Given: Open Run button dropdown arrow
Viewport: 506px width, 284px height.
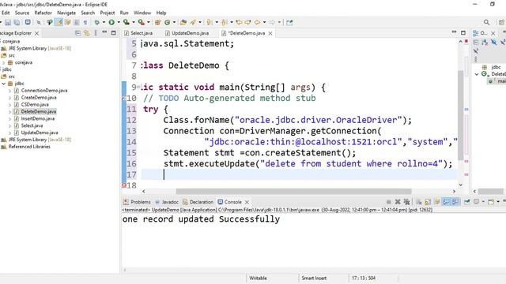Looking at the screenshot, I should click(119, 22).
